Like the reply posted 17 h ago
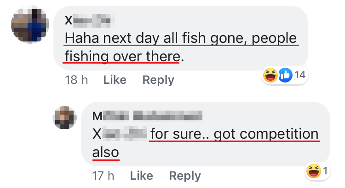This screenshot has height=188, width=345. coord(142,176)
